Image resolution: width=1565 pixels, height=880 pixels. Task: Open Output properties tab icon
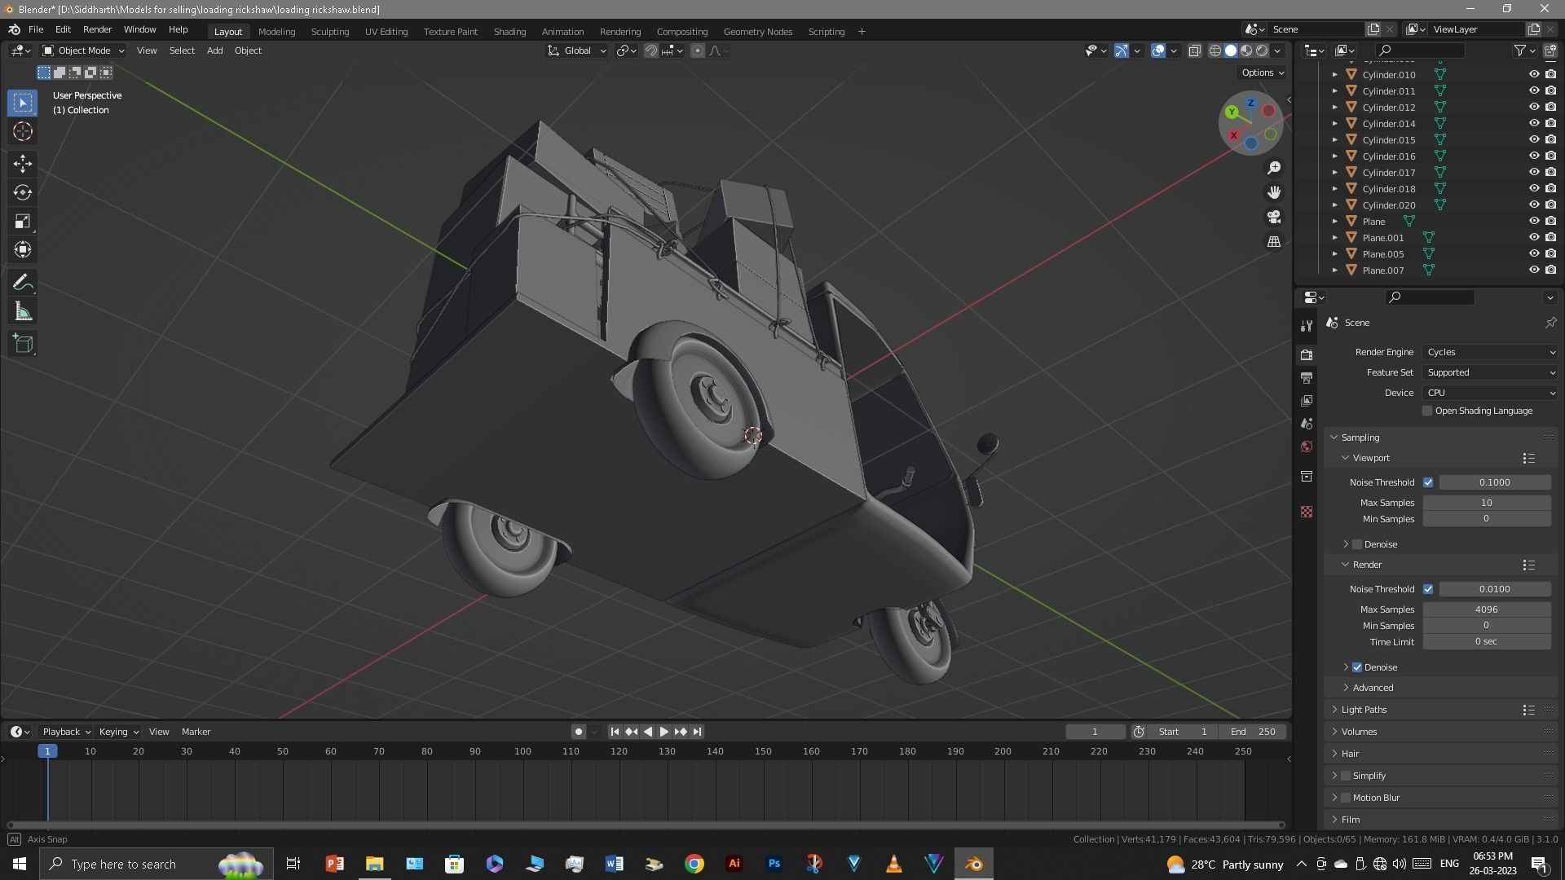(x=1307, y=378)
